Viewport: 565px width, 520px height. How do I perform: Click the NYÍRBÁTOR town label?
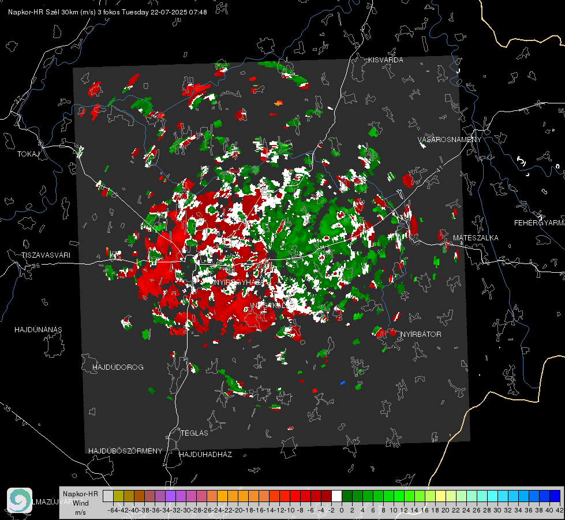(x=421, y=335)
